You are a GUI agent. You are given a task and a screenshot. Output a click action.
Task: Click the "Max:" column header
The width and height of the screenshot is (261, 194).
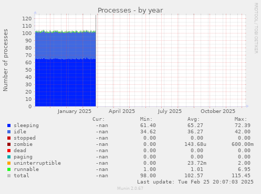(241, 119)
